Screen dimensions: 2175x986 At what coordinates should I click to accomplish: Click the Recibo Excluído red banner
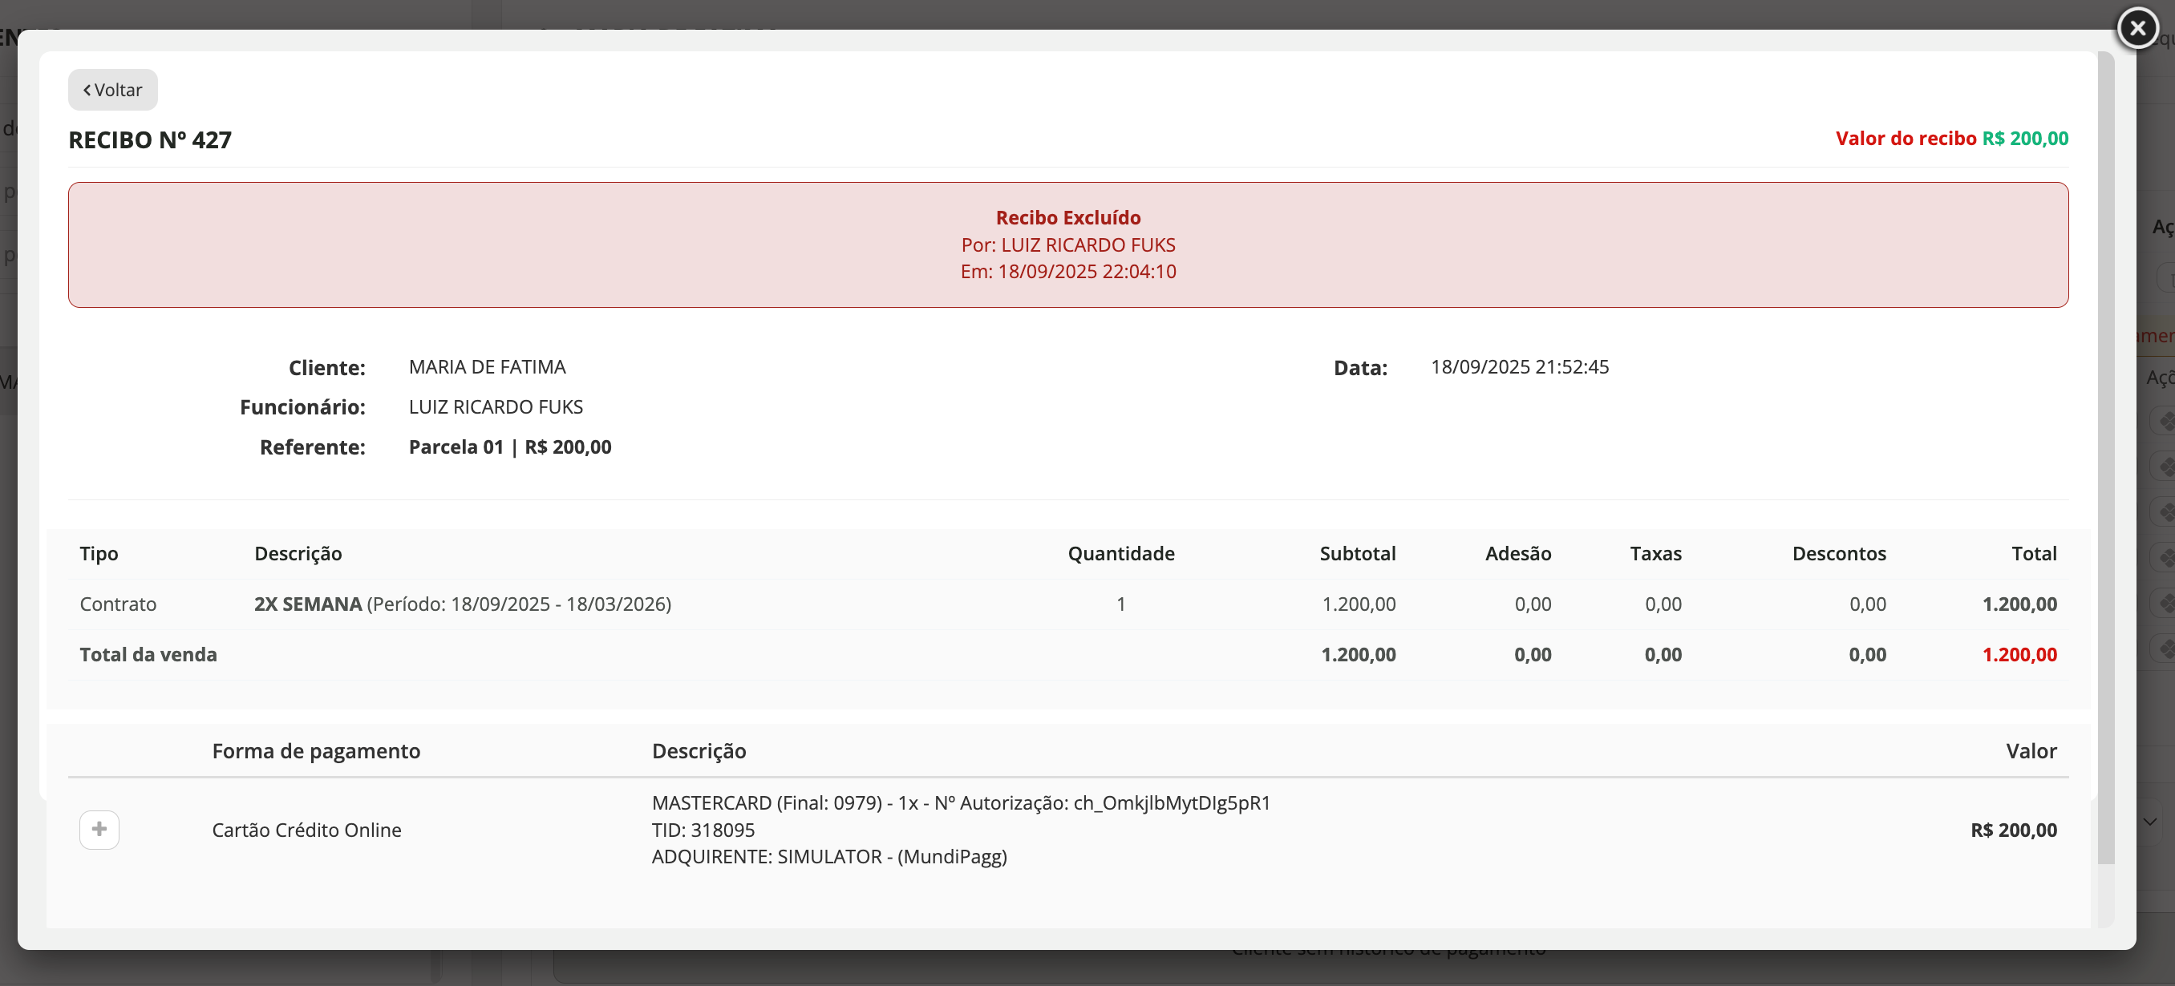[x=1067, y=244]
